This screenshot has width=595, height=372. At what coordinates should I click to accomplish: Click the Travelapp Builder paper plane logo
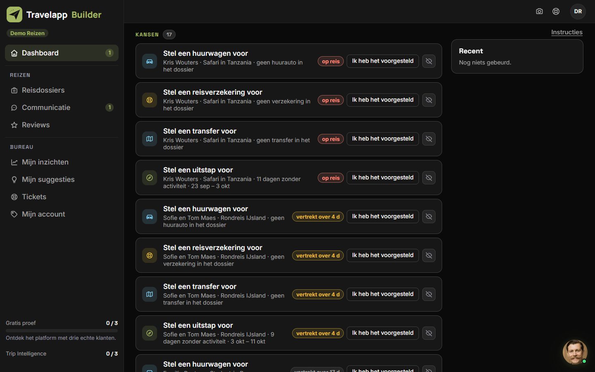coord(14,14)
